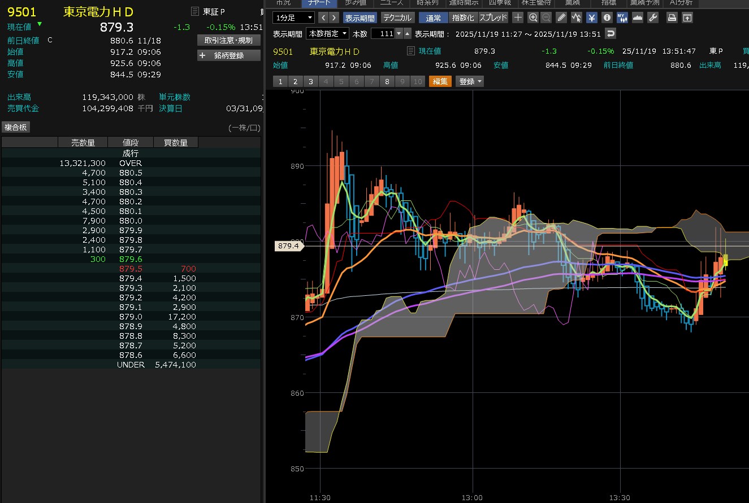This screenshot has height=503, width=749.
Task: Select the pencil drawing tool
Action: [561, 18]
